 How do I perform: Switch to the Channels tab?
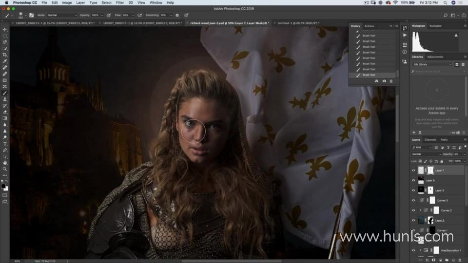pyautogui.click(x=430, y=140)
